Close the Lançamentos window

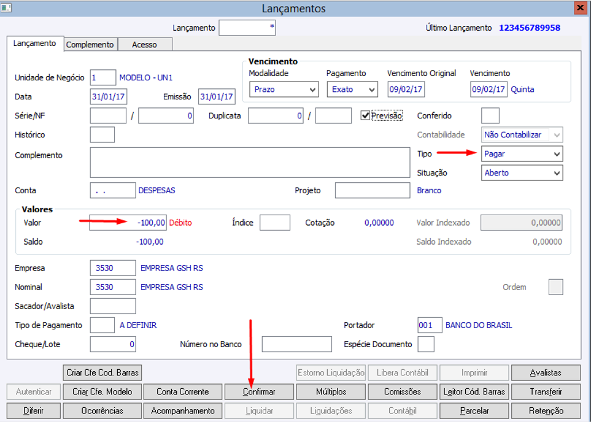coord(580,7)
